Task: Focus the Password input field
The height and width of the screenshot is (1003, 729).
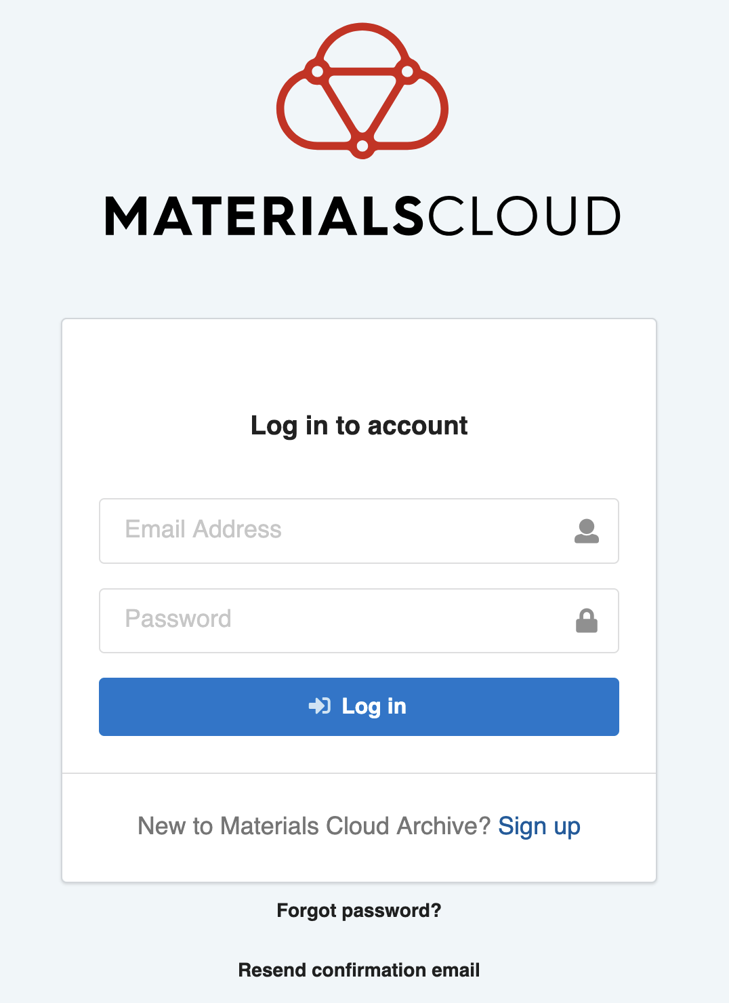Action: [339, 620]
